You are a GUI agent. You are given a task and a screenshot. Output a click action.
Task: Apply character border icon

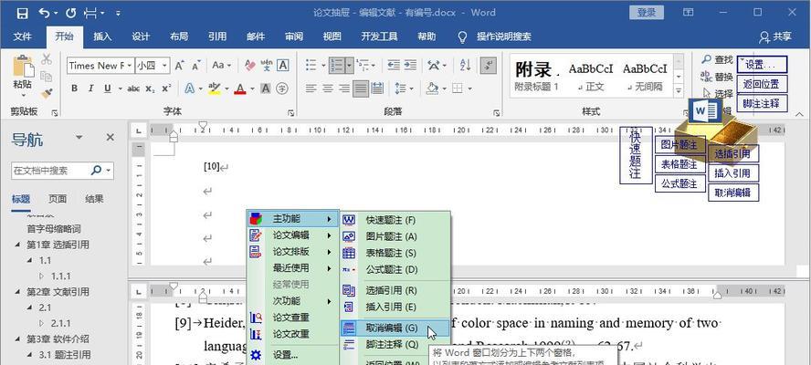pos(283,66)
